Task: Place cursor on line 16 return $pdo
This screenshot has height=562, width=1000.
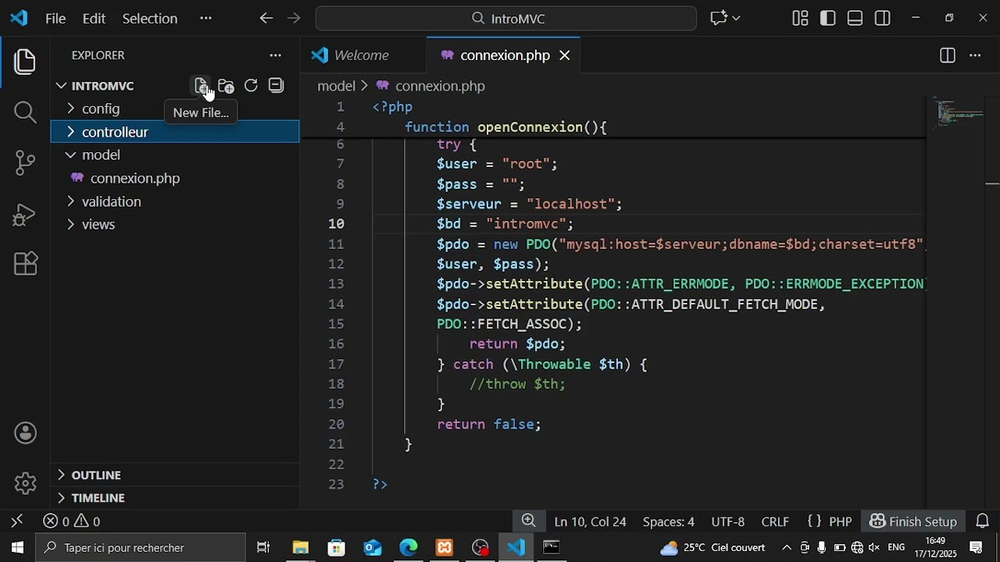Action: [x=517, y=343]
